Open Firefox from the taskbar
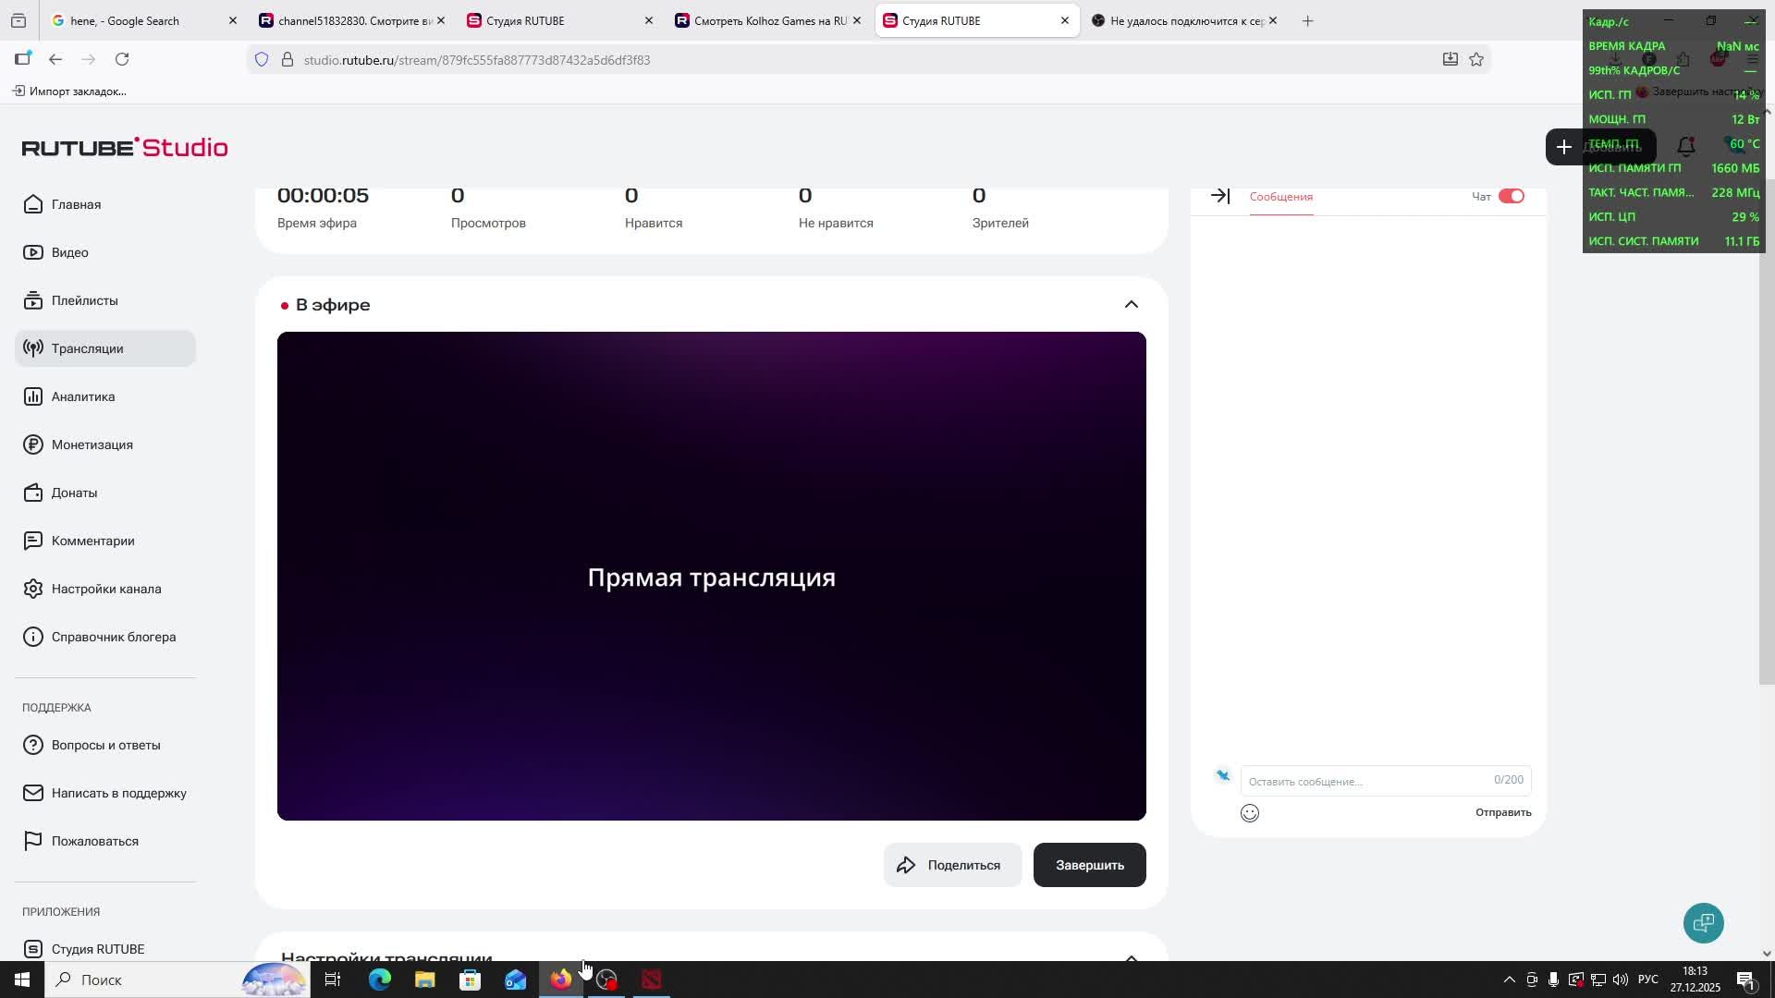Viewport: 1775px width, 998px height. pos(561,980)
